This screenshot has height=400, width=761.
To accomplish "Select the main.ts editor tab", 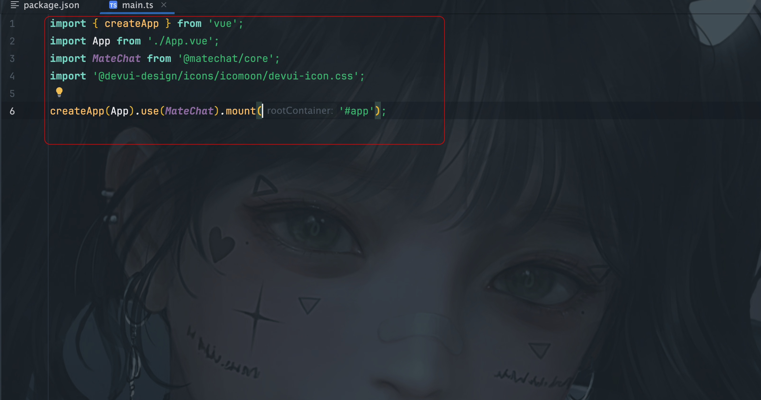I will click(137, 5).
